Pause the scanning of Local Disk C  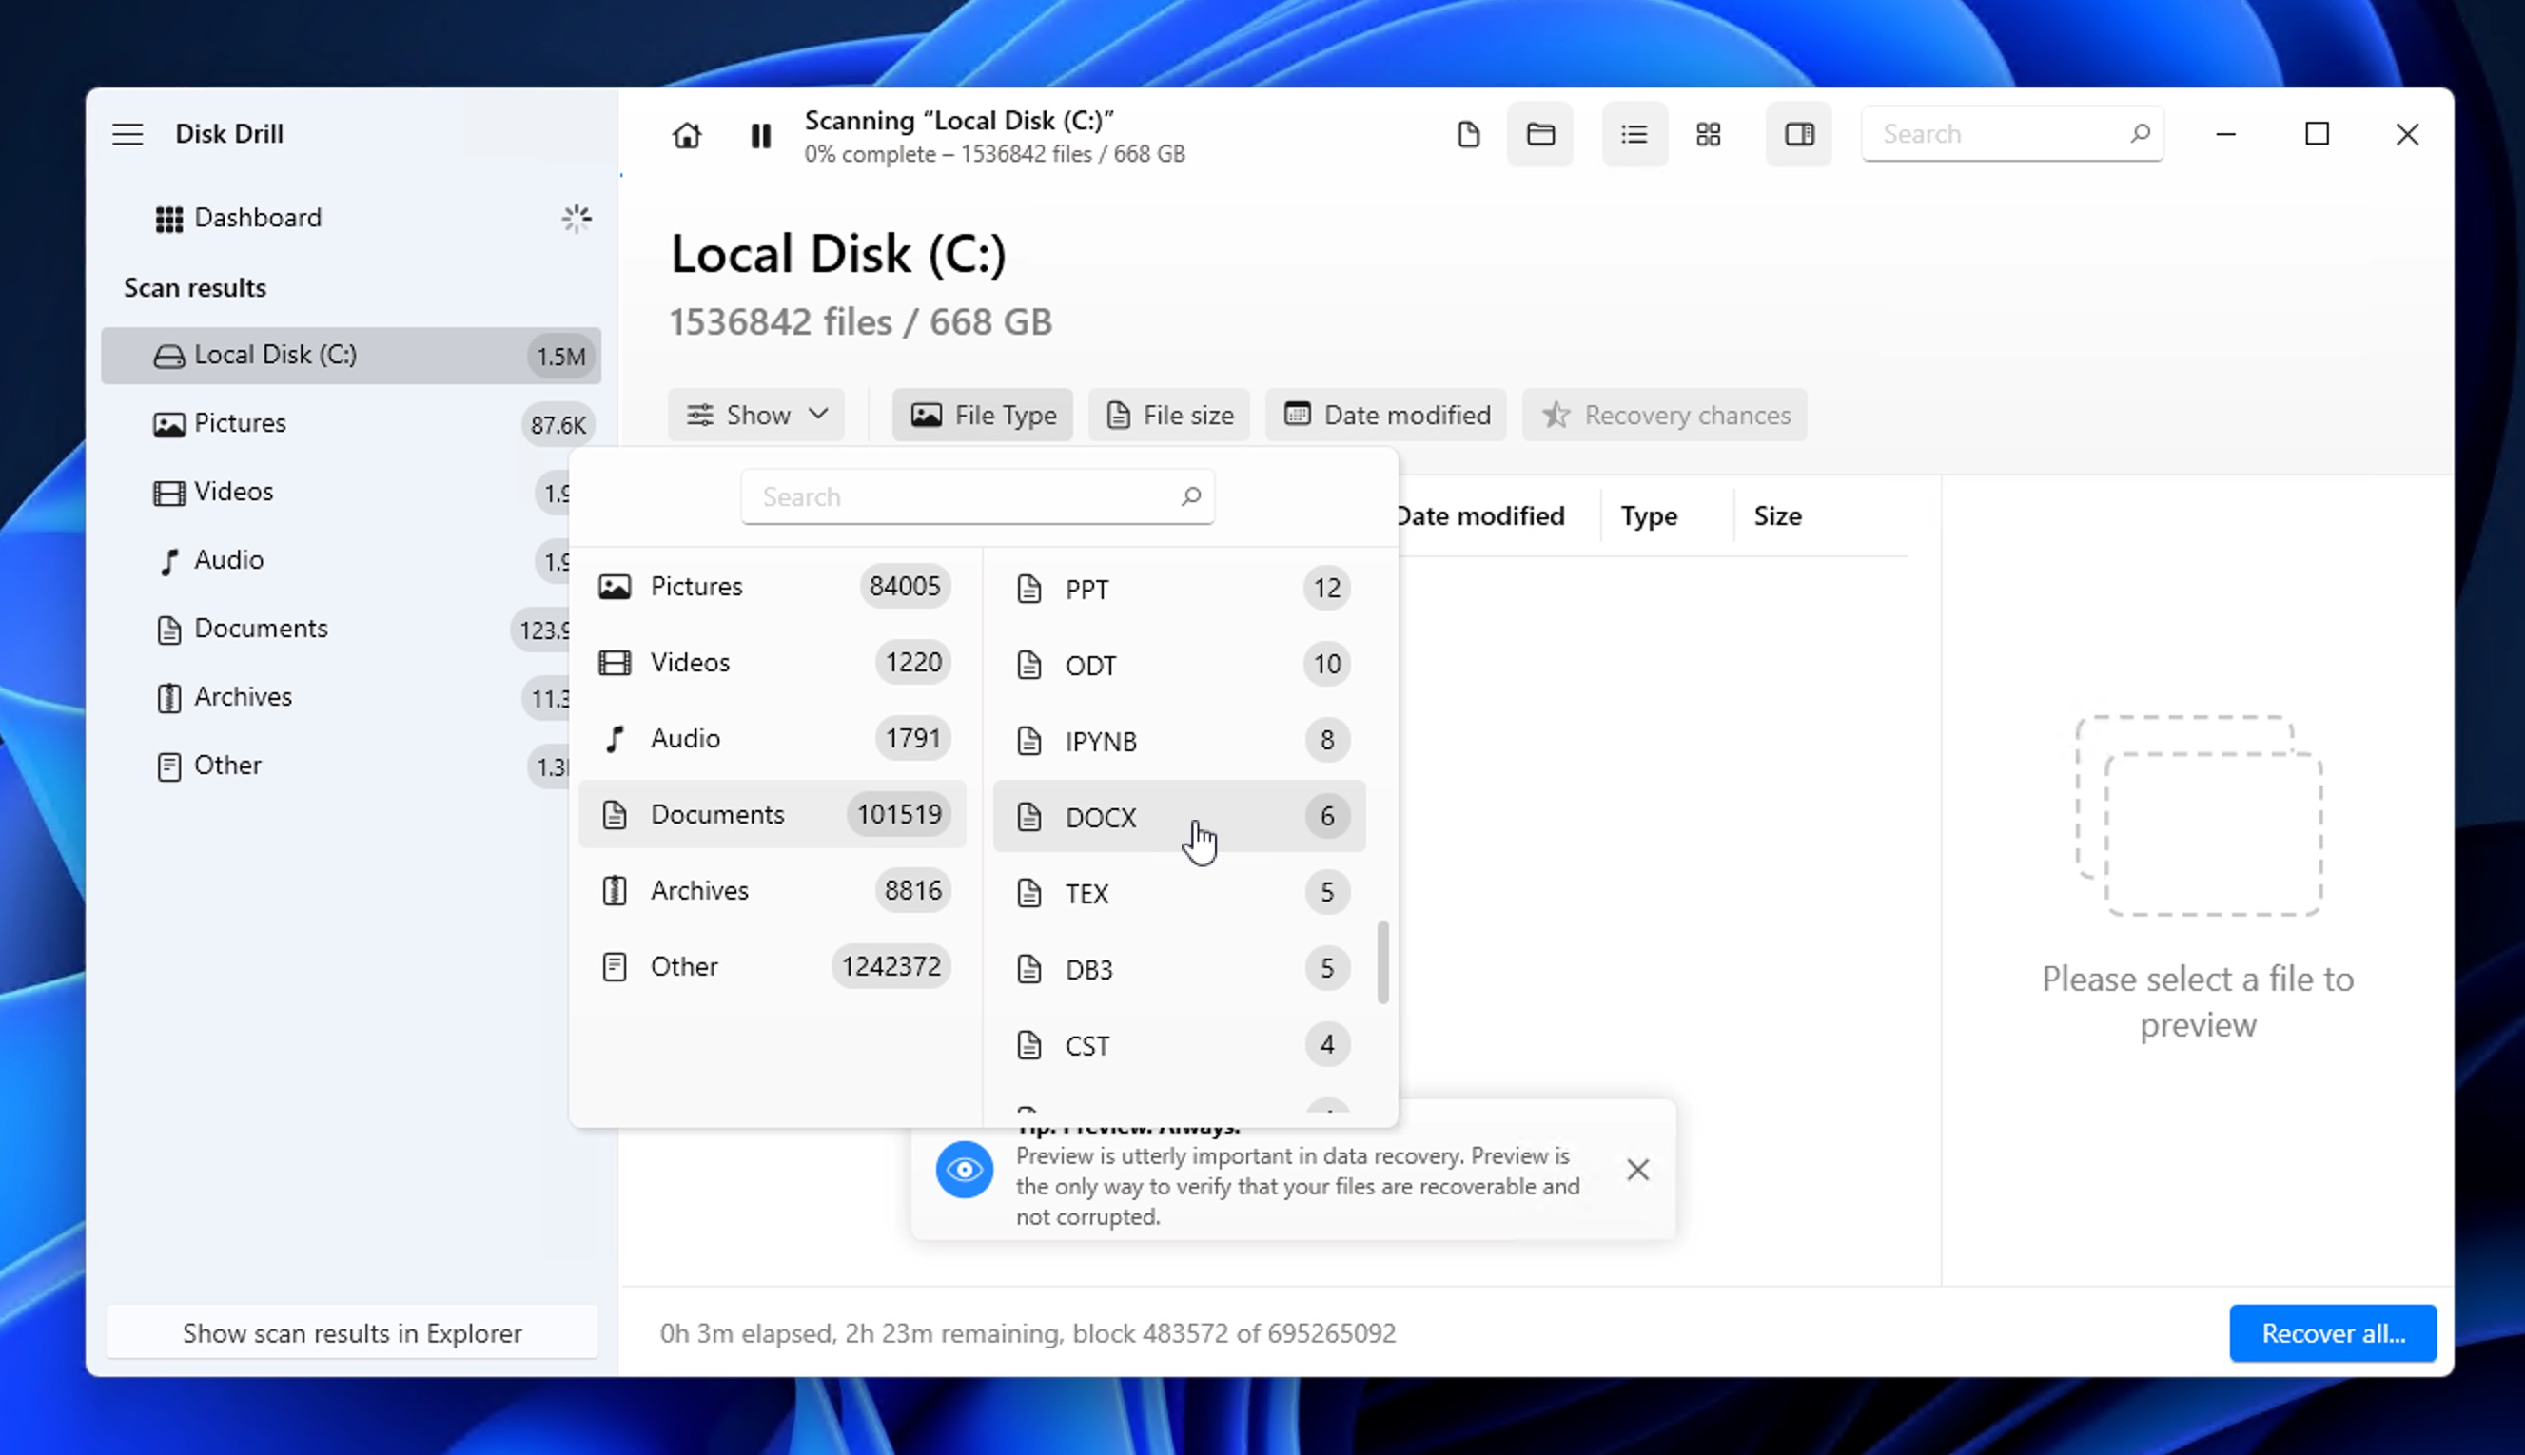point(760,135)
